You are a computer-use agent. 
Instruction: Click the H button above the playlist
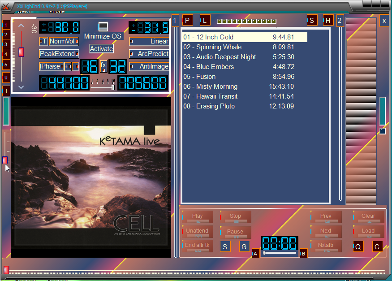tap(328, 20)
